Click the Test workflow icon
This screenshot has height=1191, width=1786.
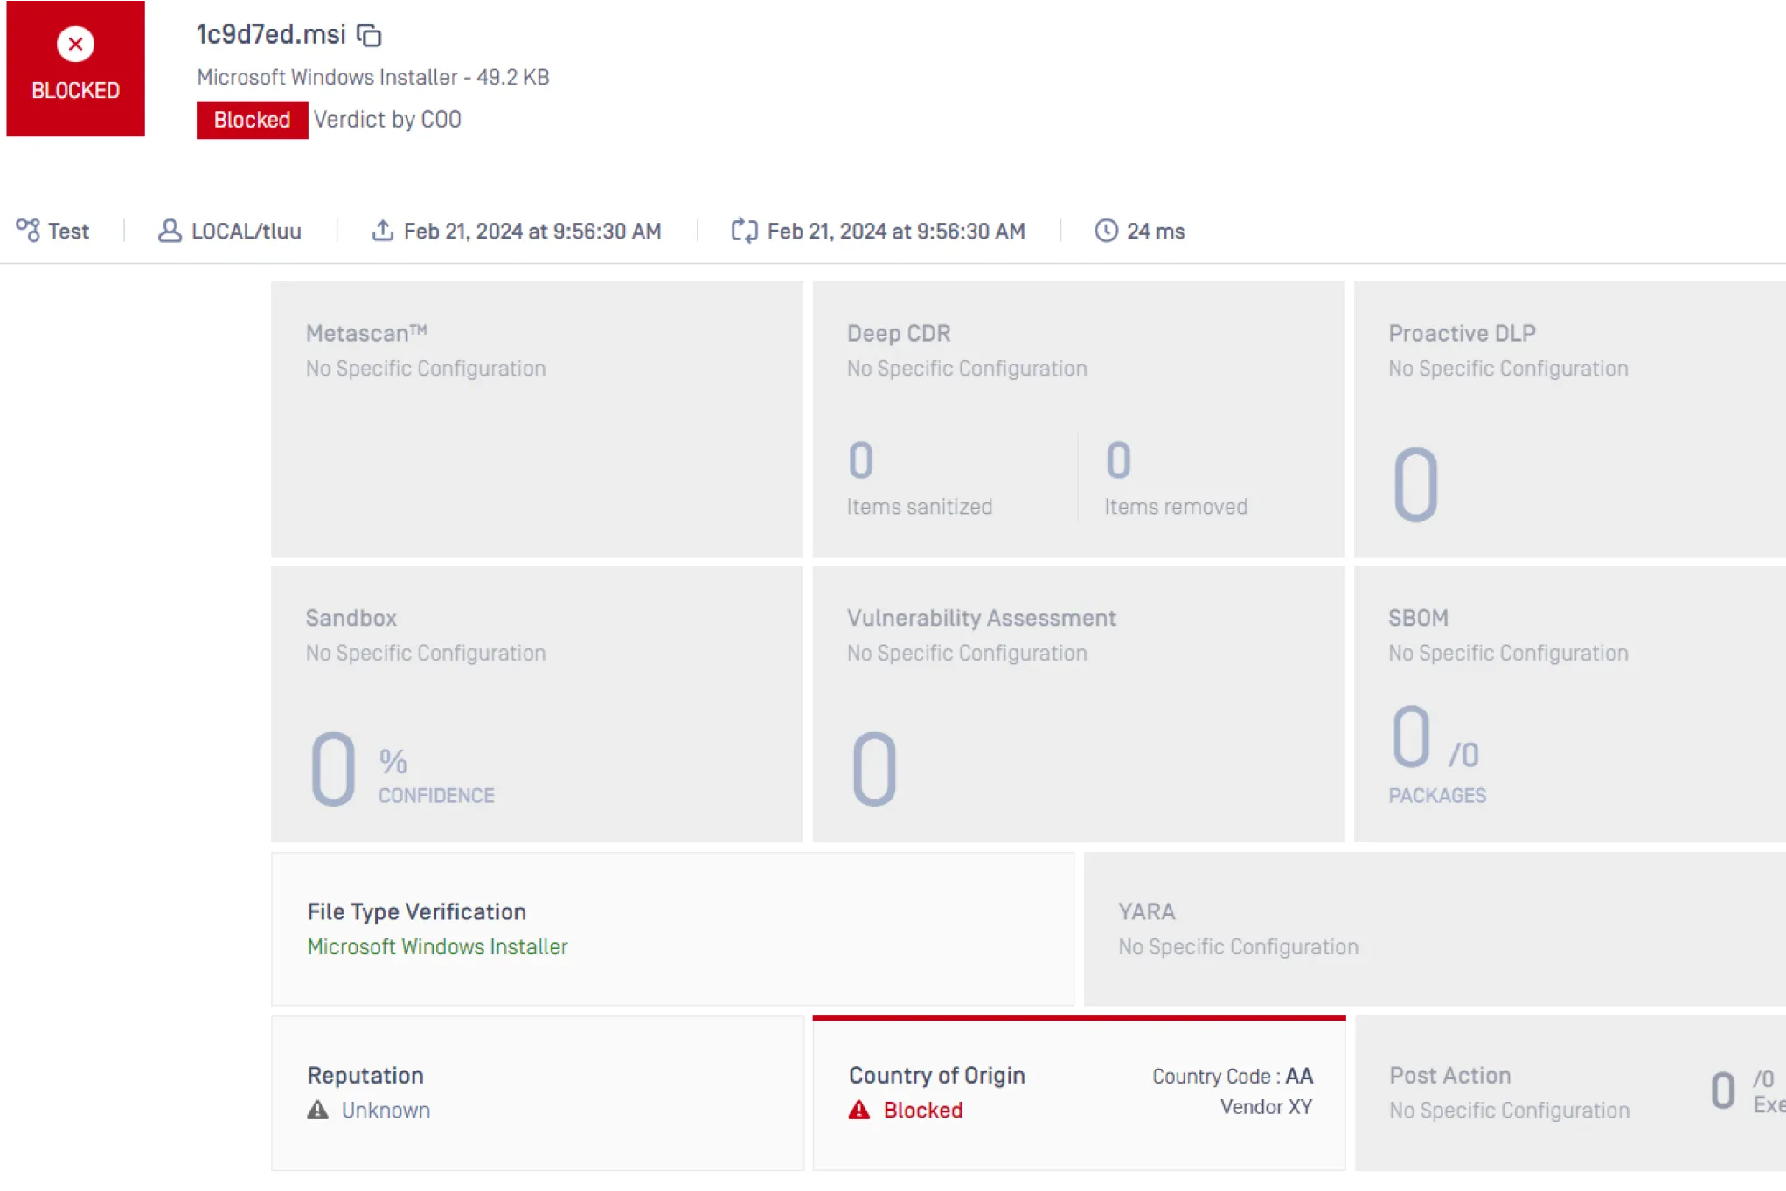[28, 230]
